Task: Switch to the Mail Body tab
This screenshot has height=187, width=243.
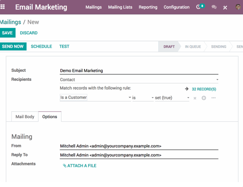Action: pos(25,117)
